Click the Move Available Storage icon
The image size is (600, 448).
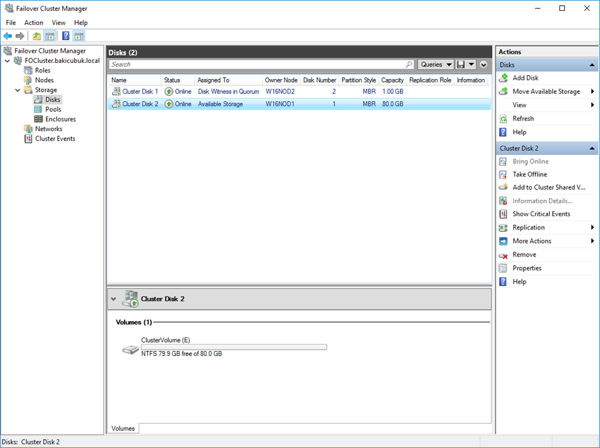(x=504, y=91)
